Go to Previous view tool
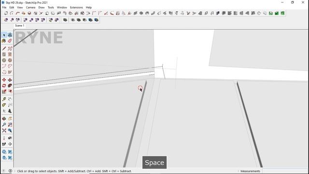 point(10,130)
